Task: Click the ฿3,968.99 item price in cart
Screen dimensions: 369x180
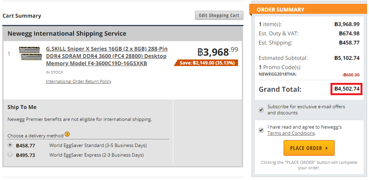Action: [x=218, y=52]
